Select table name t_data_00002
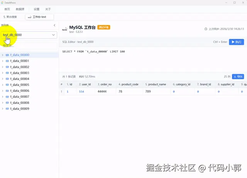 coord(20,67)
